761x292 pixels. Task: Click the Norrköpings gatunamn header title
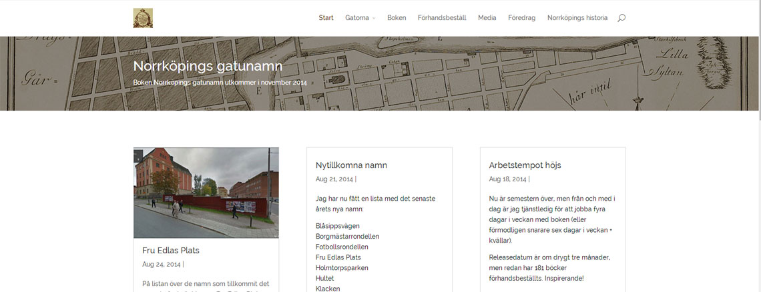click(x=208, y=66)
